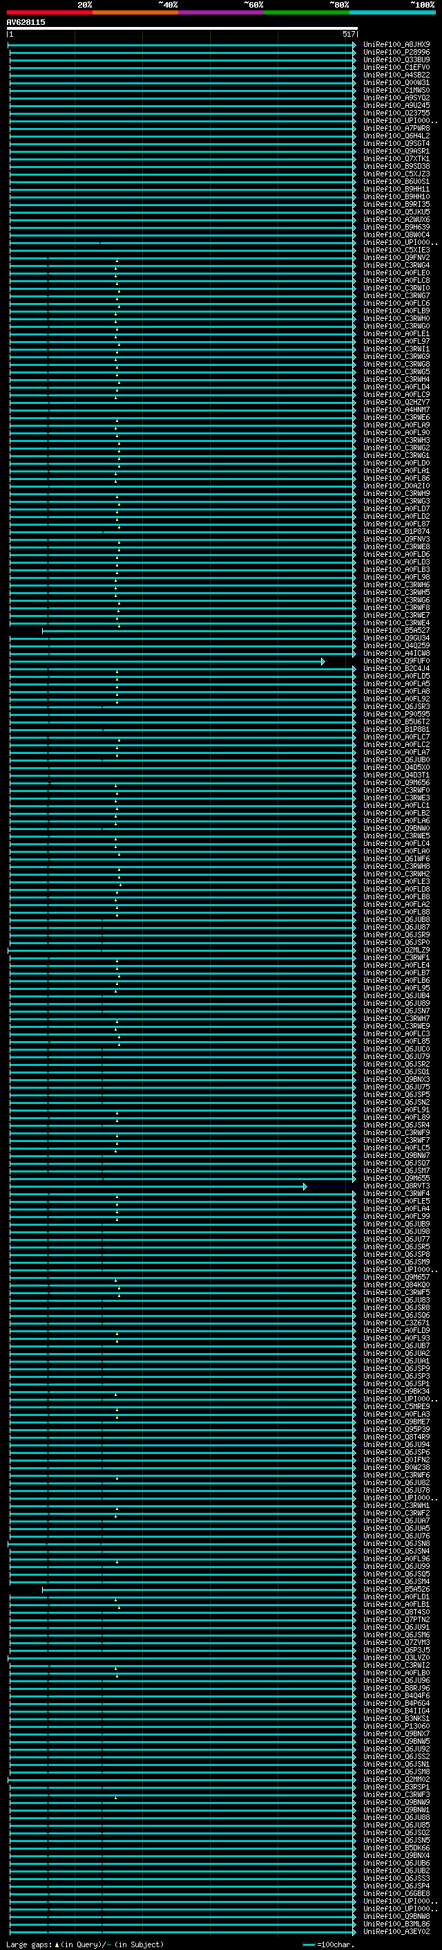
Task: Select the UniRef100_B2C4J4 label
Action: point(396,668)
